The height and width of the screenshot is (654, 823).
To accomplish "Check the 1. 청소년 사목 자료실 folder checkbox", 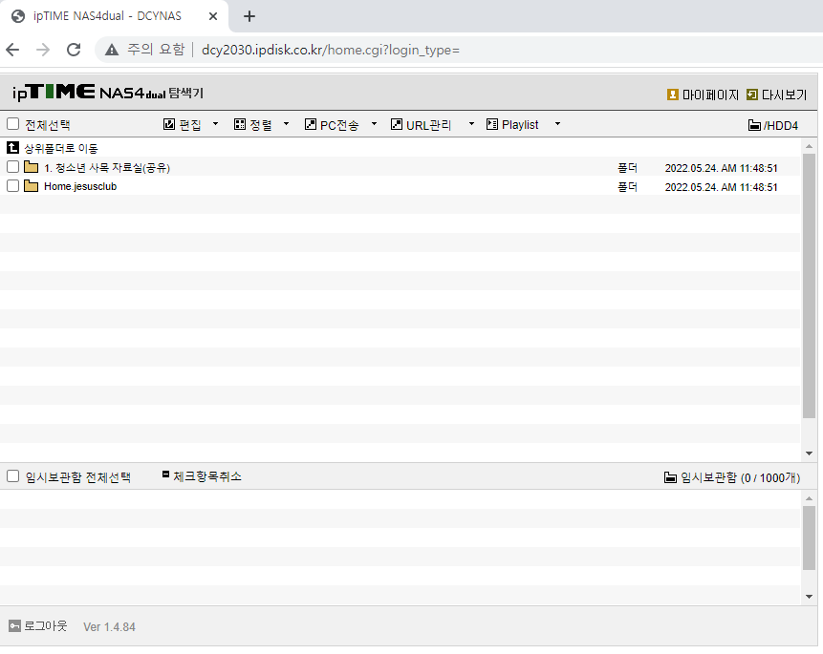I will click(x=12, y=167).
